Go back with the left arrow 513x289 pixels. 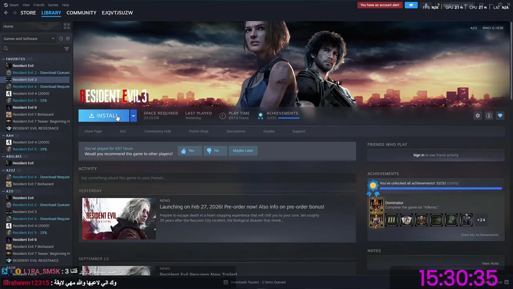(x=6, y=13)
